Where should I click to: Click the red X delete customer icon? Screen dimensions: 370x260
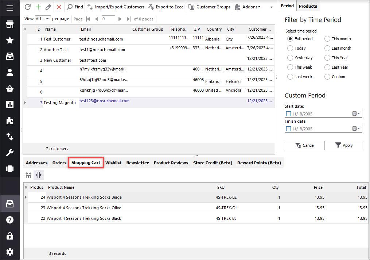point(59,7)
